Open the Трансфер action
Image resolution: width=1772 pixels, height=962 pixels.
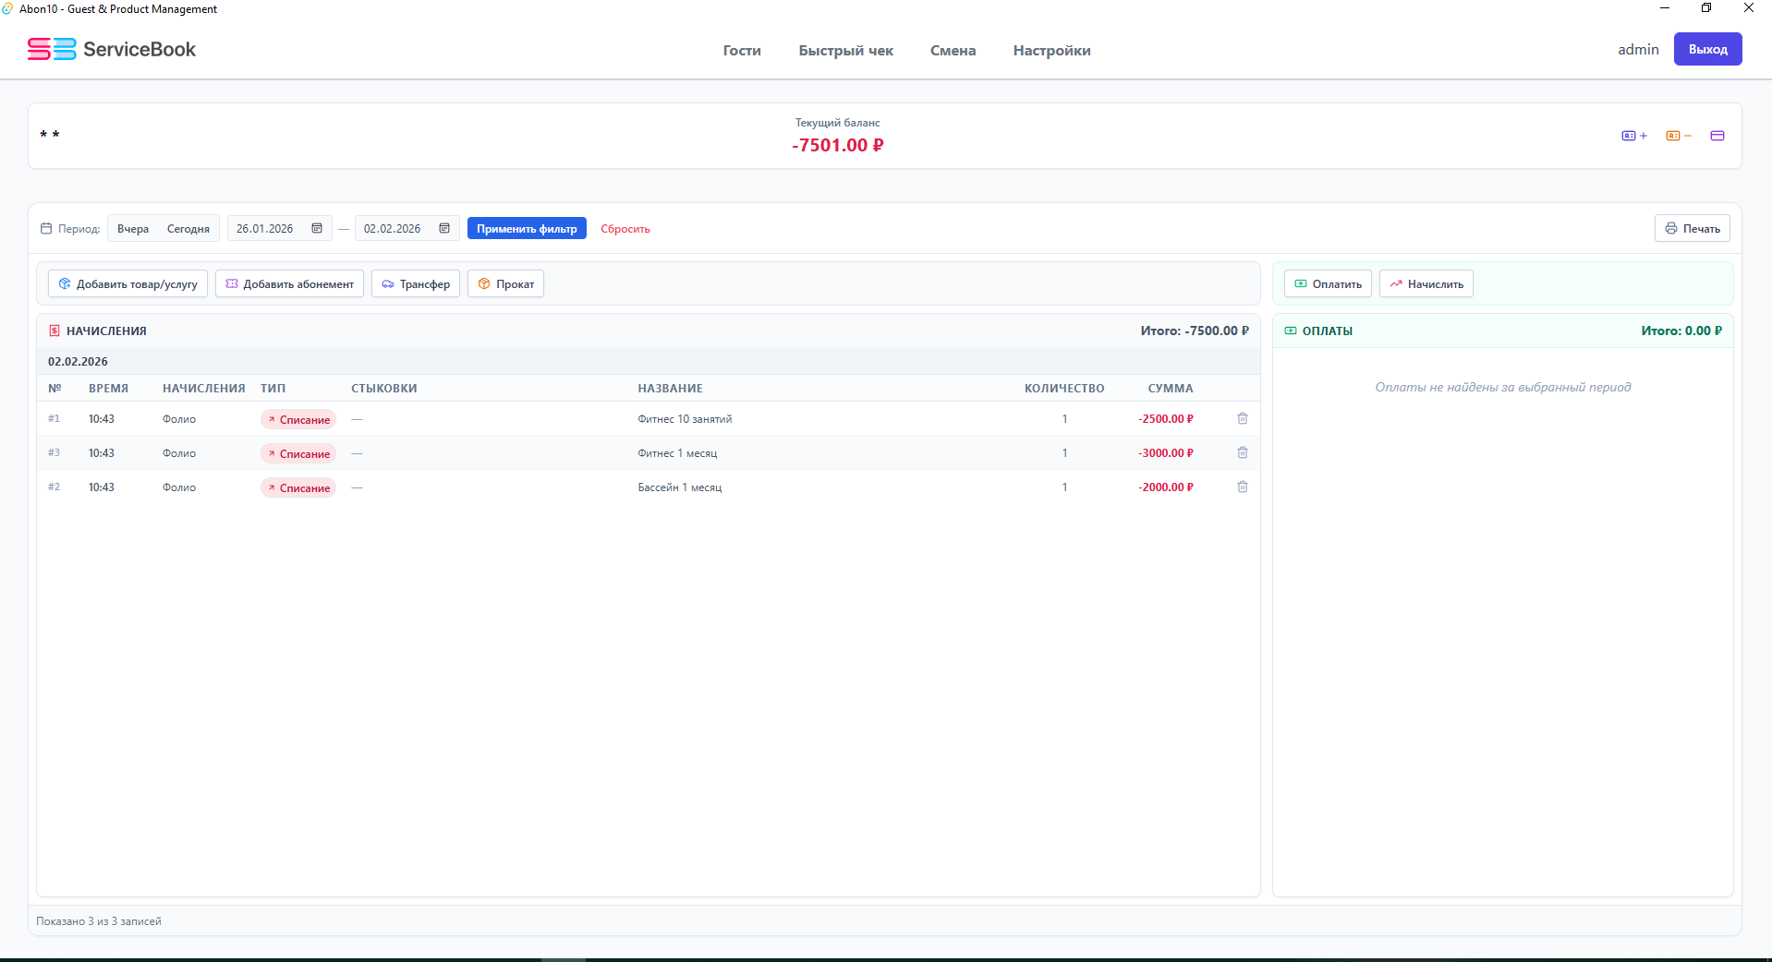[x=416, y=284]
